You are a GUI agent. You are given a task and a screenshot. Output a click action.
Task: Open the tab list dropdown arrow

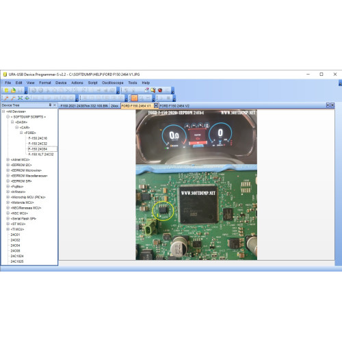tap(328, 105)
